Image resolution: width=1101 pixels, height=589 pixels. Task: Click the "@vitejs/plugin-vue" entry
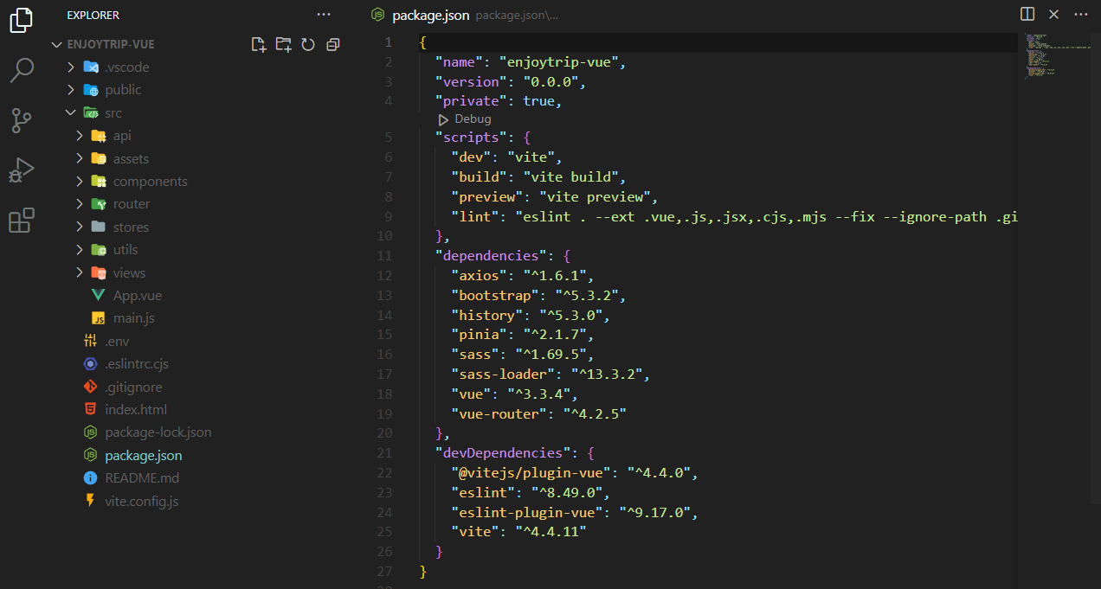pos(574,473)
